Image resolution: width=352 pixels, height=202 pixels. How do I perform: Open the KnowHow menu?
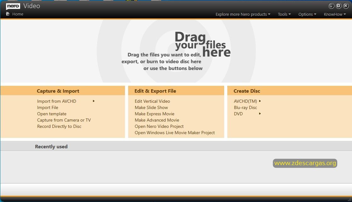point(335,14)
